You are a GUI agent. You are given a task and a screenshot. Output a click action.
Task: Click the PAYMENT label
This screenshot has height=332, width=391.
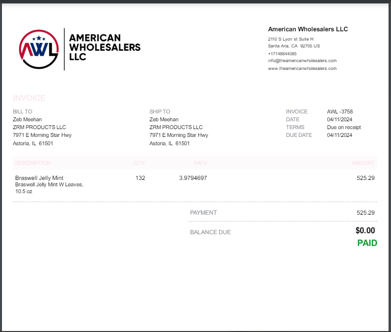point(203,213)
